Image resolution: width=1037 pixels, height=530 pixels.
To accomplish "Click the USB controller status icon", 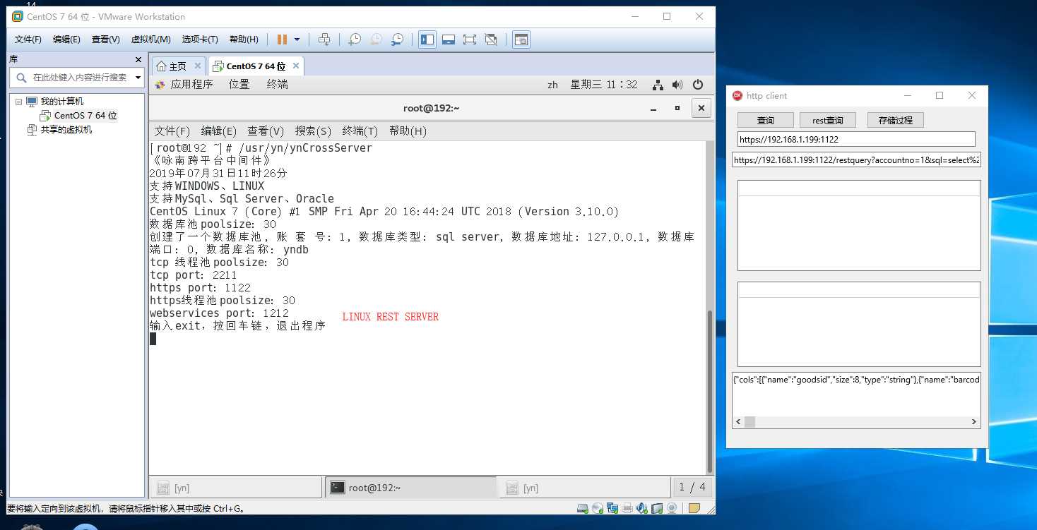I will pyautogui.click(x=657, y=507).
